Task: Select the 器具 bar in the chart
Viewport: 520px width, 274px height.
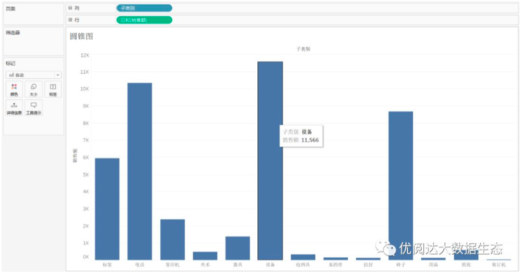Action: [x=238, y=248]
